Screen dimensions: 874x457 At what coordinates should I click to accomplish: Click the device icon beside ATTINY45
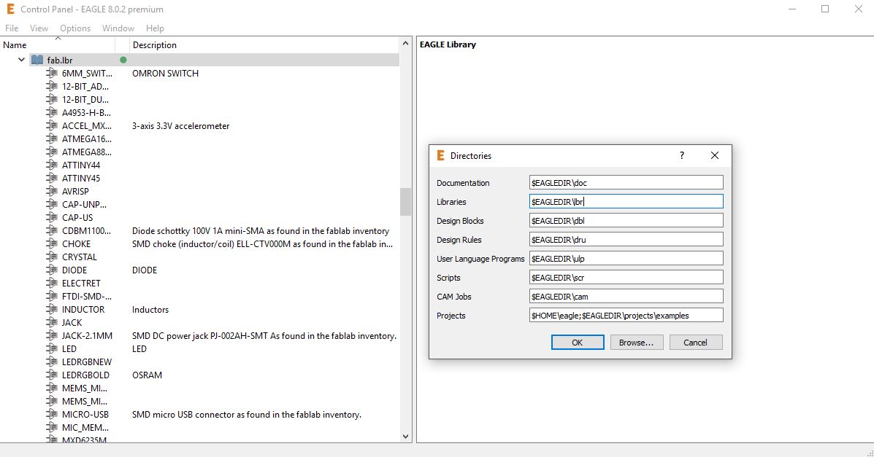click(52, 178)
